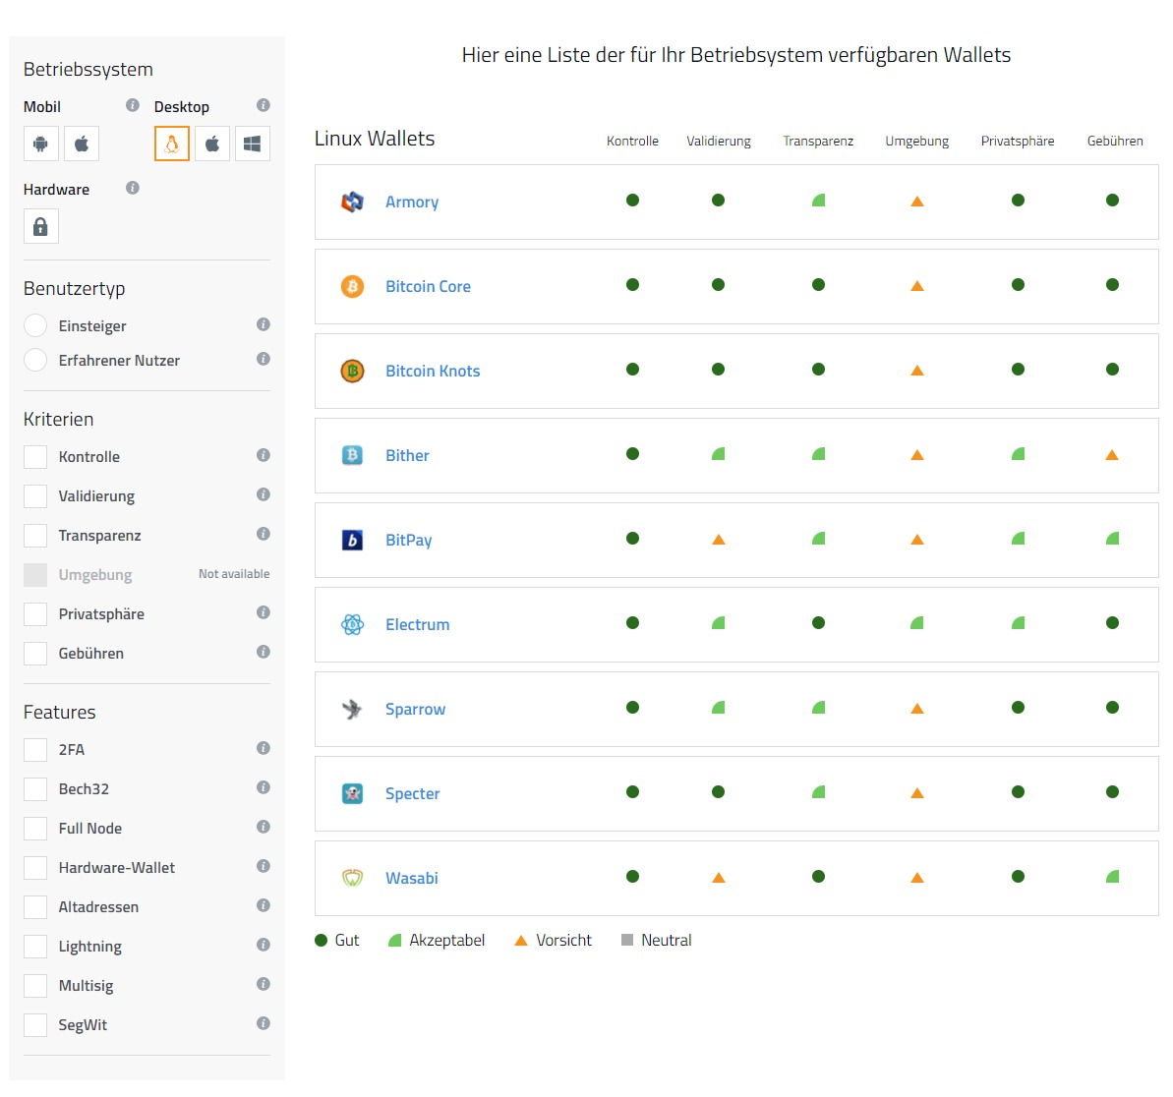This screenshot has height=1097, width=1173.
Task: Select the Einsteiger radio button
Action: (x=35, y=326)
